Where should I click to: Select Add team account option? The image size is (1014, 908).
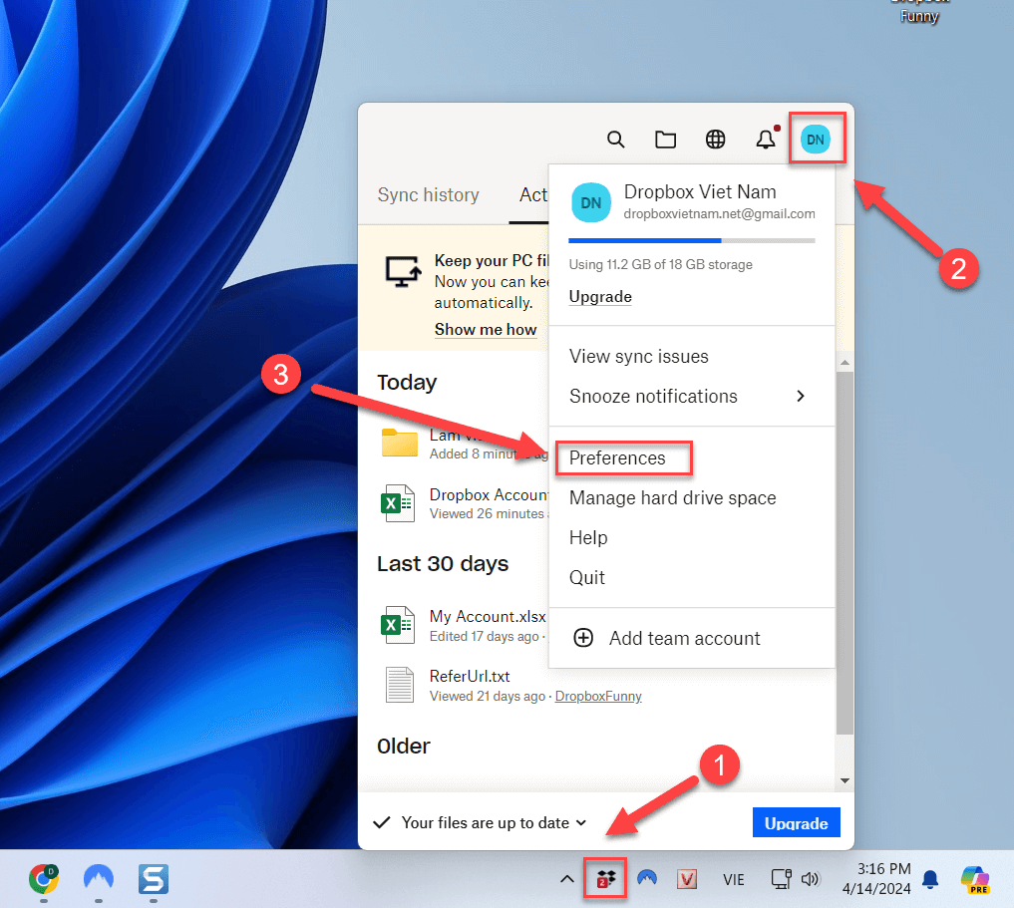point(684,638)
